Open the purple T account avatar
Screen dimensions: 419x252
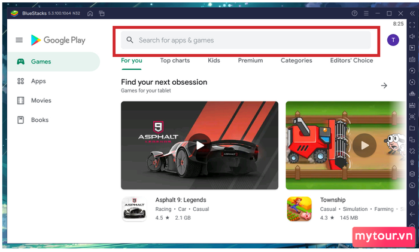coord(393,40)
